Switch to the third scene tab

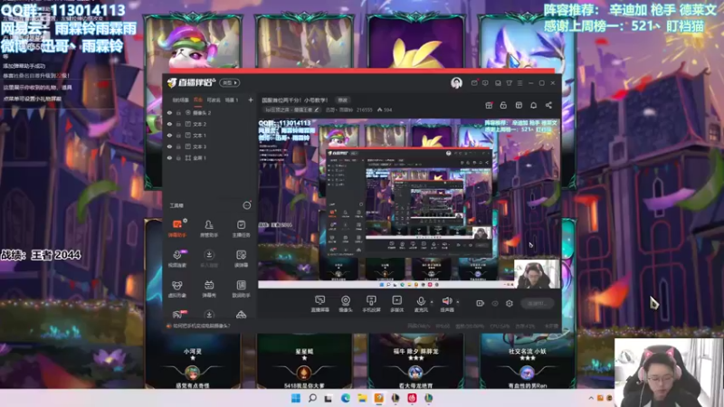pos(214,99)
